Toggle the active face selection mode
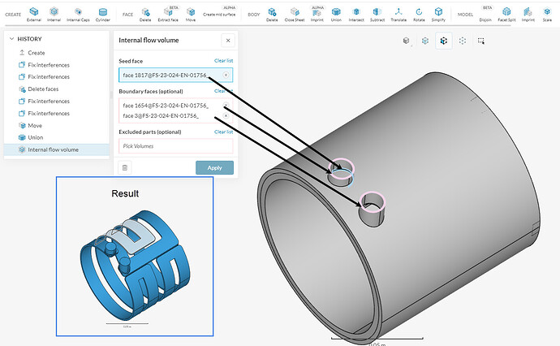This screenshot has width=560, height=346. 444,41
